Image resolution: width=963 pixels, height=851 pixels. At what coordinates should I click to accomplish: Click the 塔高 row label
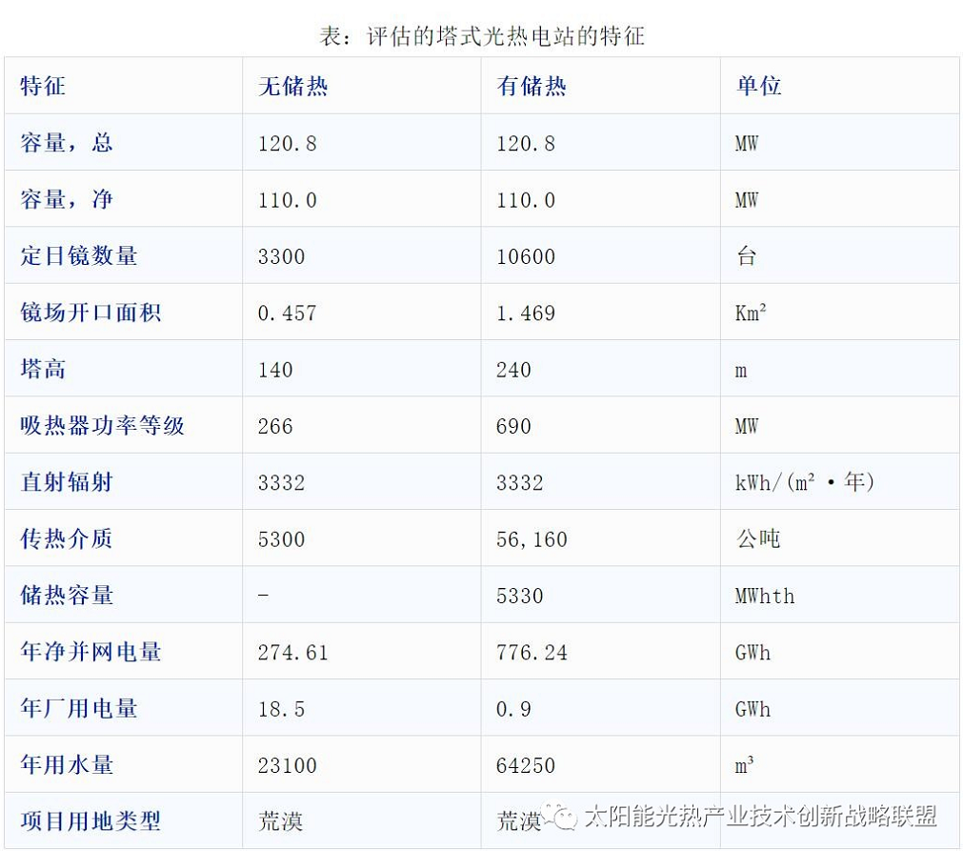(x=44, y=370)
